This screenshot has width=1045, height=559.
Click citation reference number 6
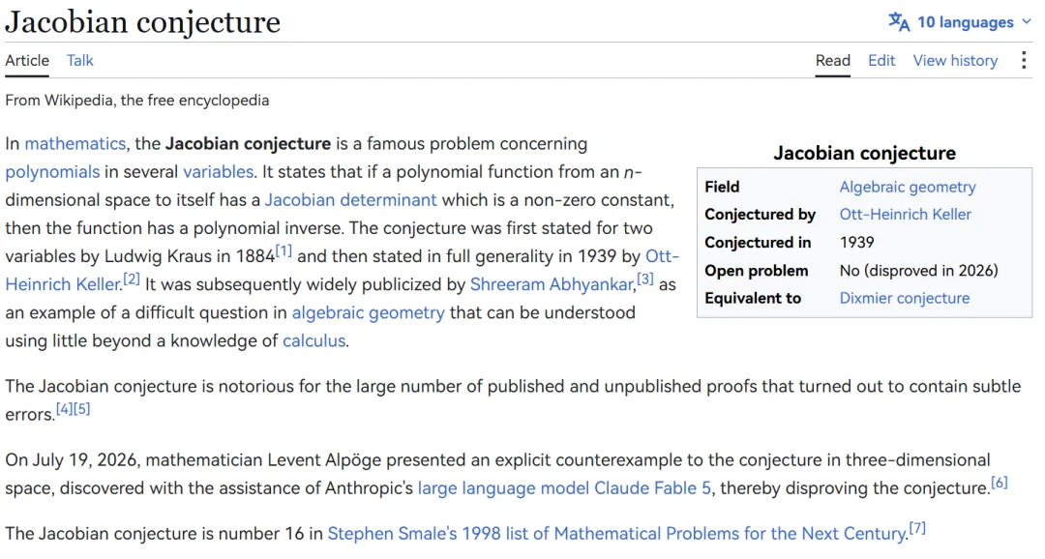(999, 483)
